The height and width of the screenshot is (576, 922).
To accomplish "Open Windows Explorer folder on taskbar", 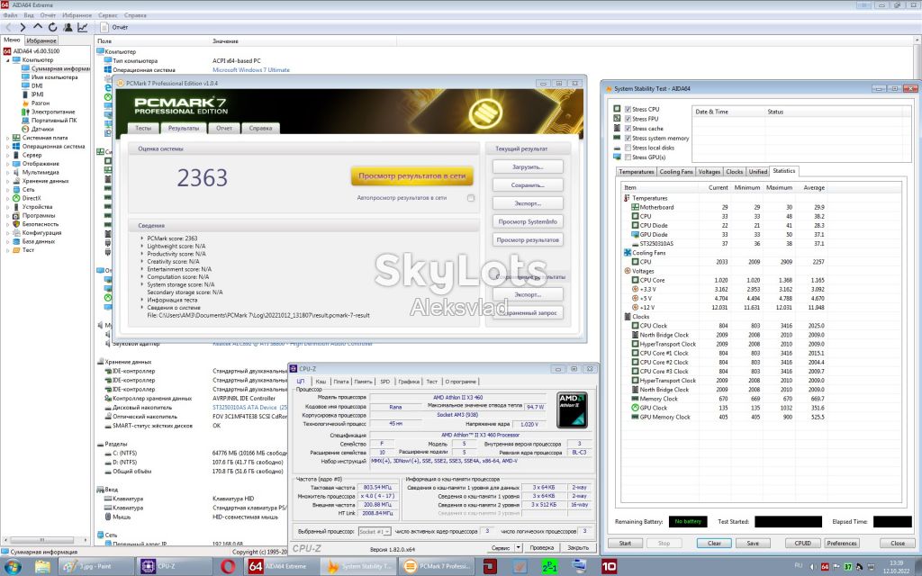I will point(42,567).
